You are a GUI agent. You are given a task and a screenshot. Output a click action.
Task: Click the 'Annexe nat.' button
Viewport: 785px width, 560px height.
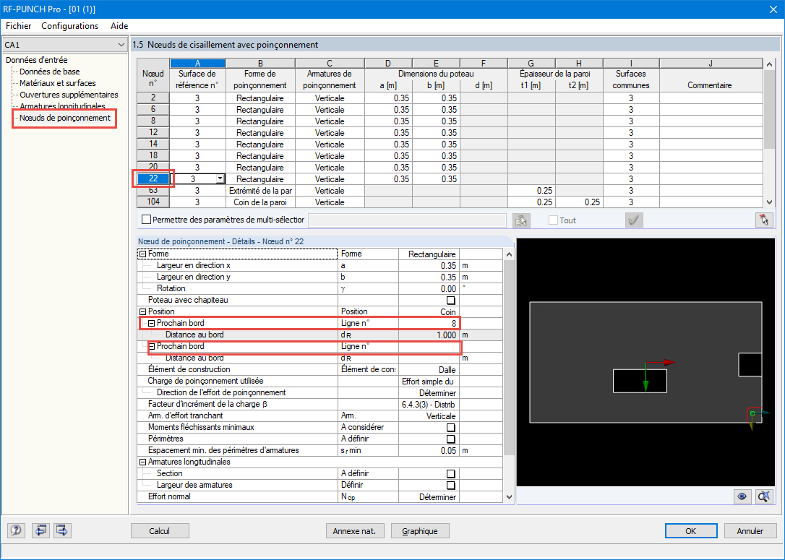354,530
